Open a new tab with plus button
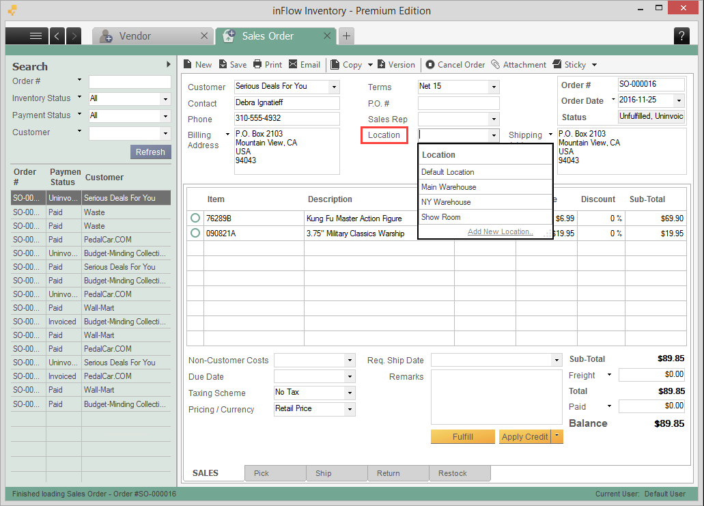Viewport: 704px width, 506px height. pyautogui.click(x=346, y=36)
